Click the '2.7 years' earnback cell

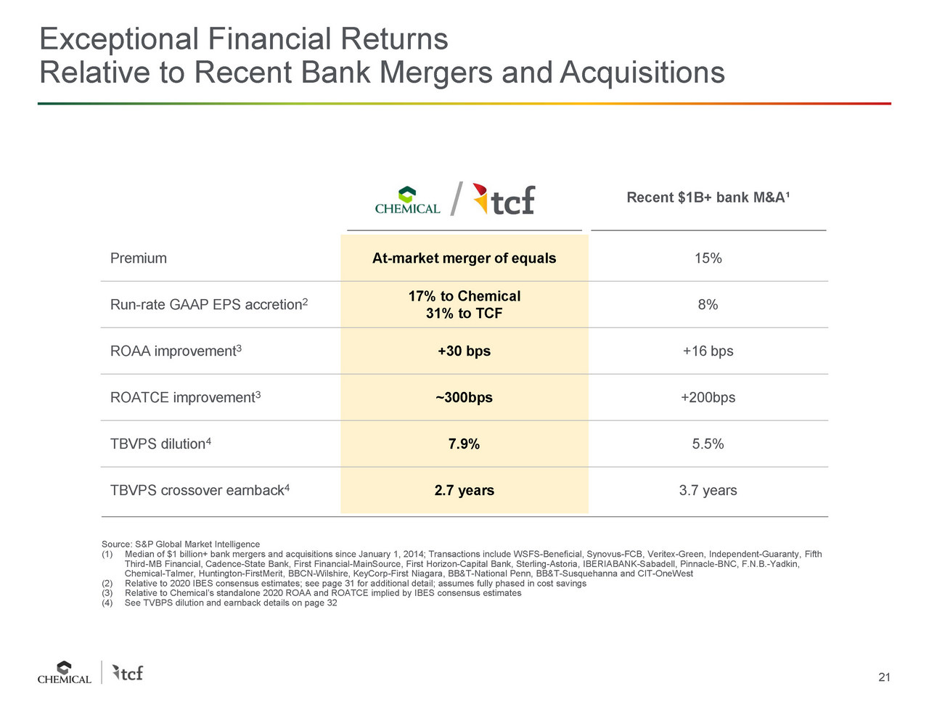pos(464,491)
